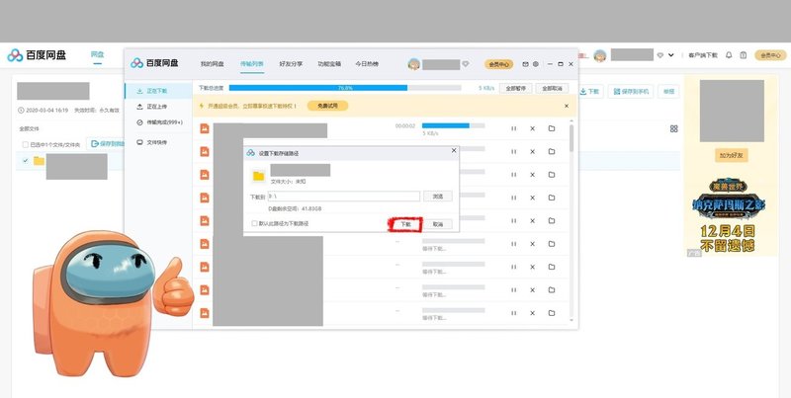Screen dimensions: 791x398
Task: Expand user dropdown arrow on web page
Action: click(671, 55)
